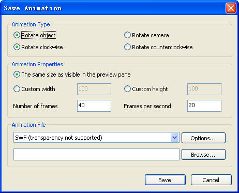Choose Rotate clockwise direction
239x193 pixels.
pos(17,47)
